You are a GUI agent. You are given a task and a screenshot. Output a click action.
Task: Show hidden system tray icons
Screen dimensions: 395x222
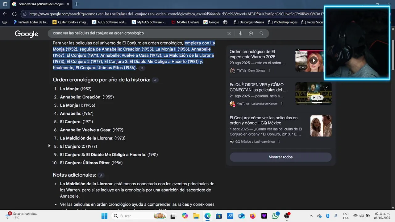pos(311,216)
